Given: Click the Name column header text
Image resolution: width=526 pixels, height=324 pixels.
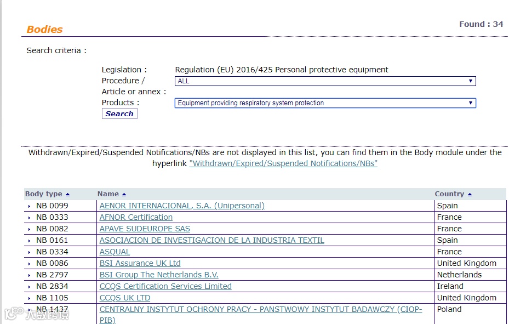Looking at the screenshot, I should click(x=108, y=194).
